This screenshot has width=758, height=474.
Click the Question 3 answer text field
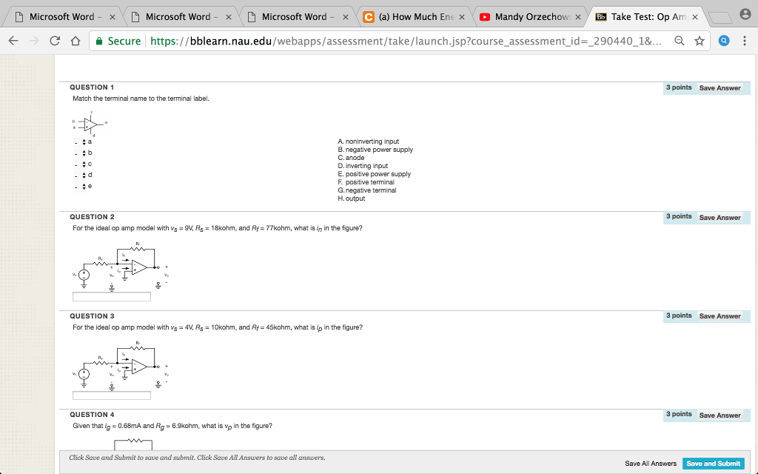point(112,395)
